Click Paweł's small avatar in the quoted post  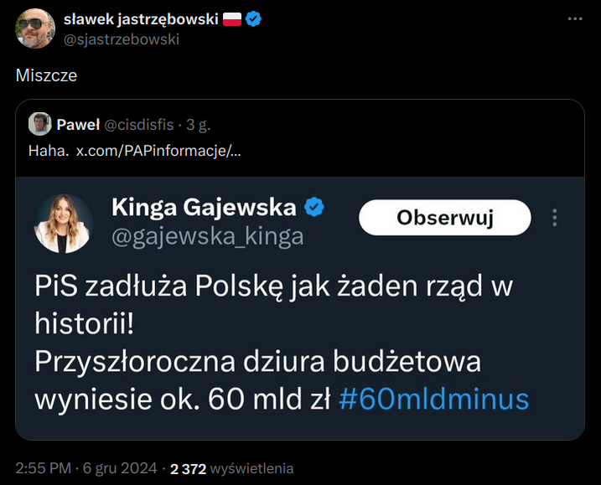pyautogui.click(x=39, y=125)
